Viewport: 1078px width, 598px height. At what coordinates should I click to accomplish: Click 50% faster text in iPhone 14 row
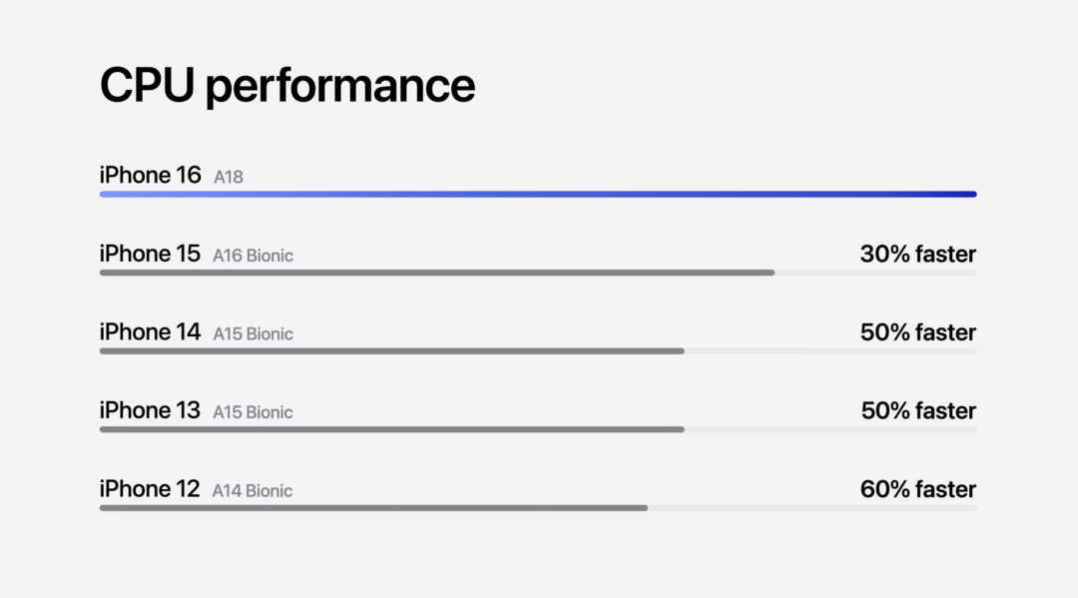click(917, 331)
